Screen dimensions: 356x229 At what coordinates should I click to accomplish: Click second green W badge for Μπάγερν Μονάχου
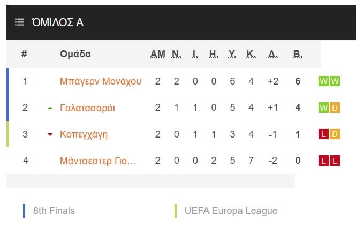click(x=335, y=81)
